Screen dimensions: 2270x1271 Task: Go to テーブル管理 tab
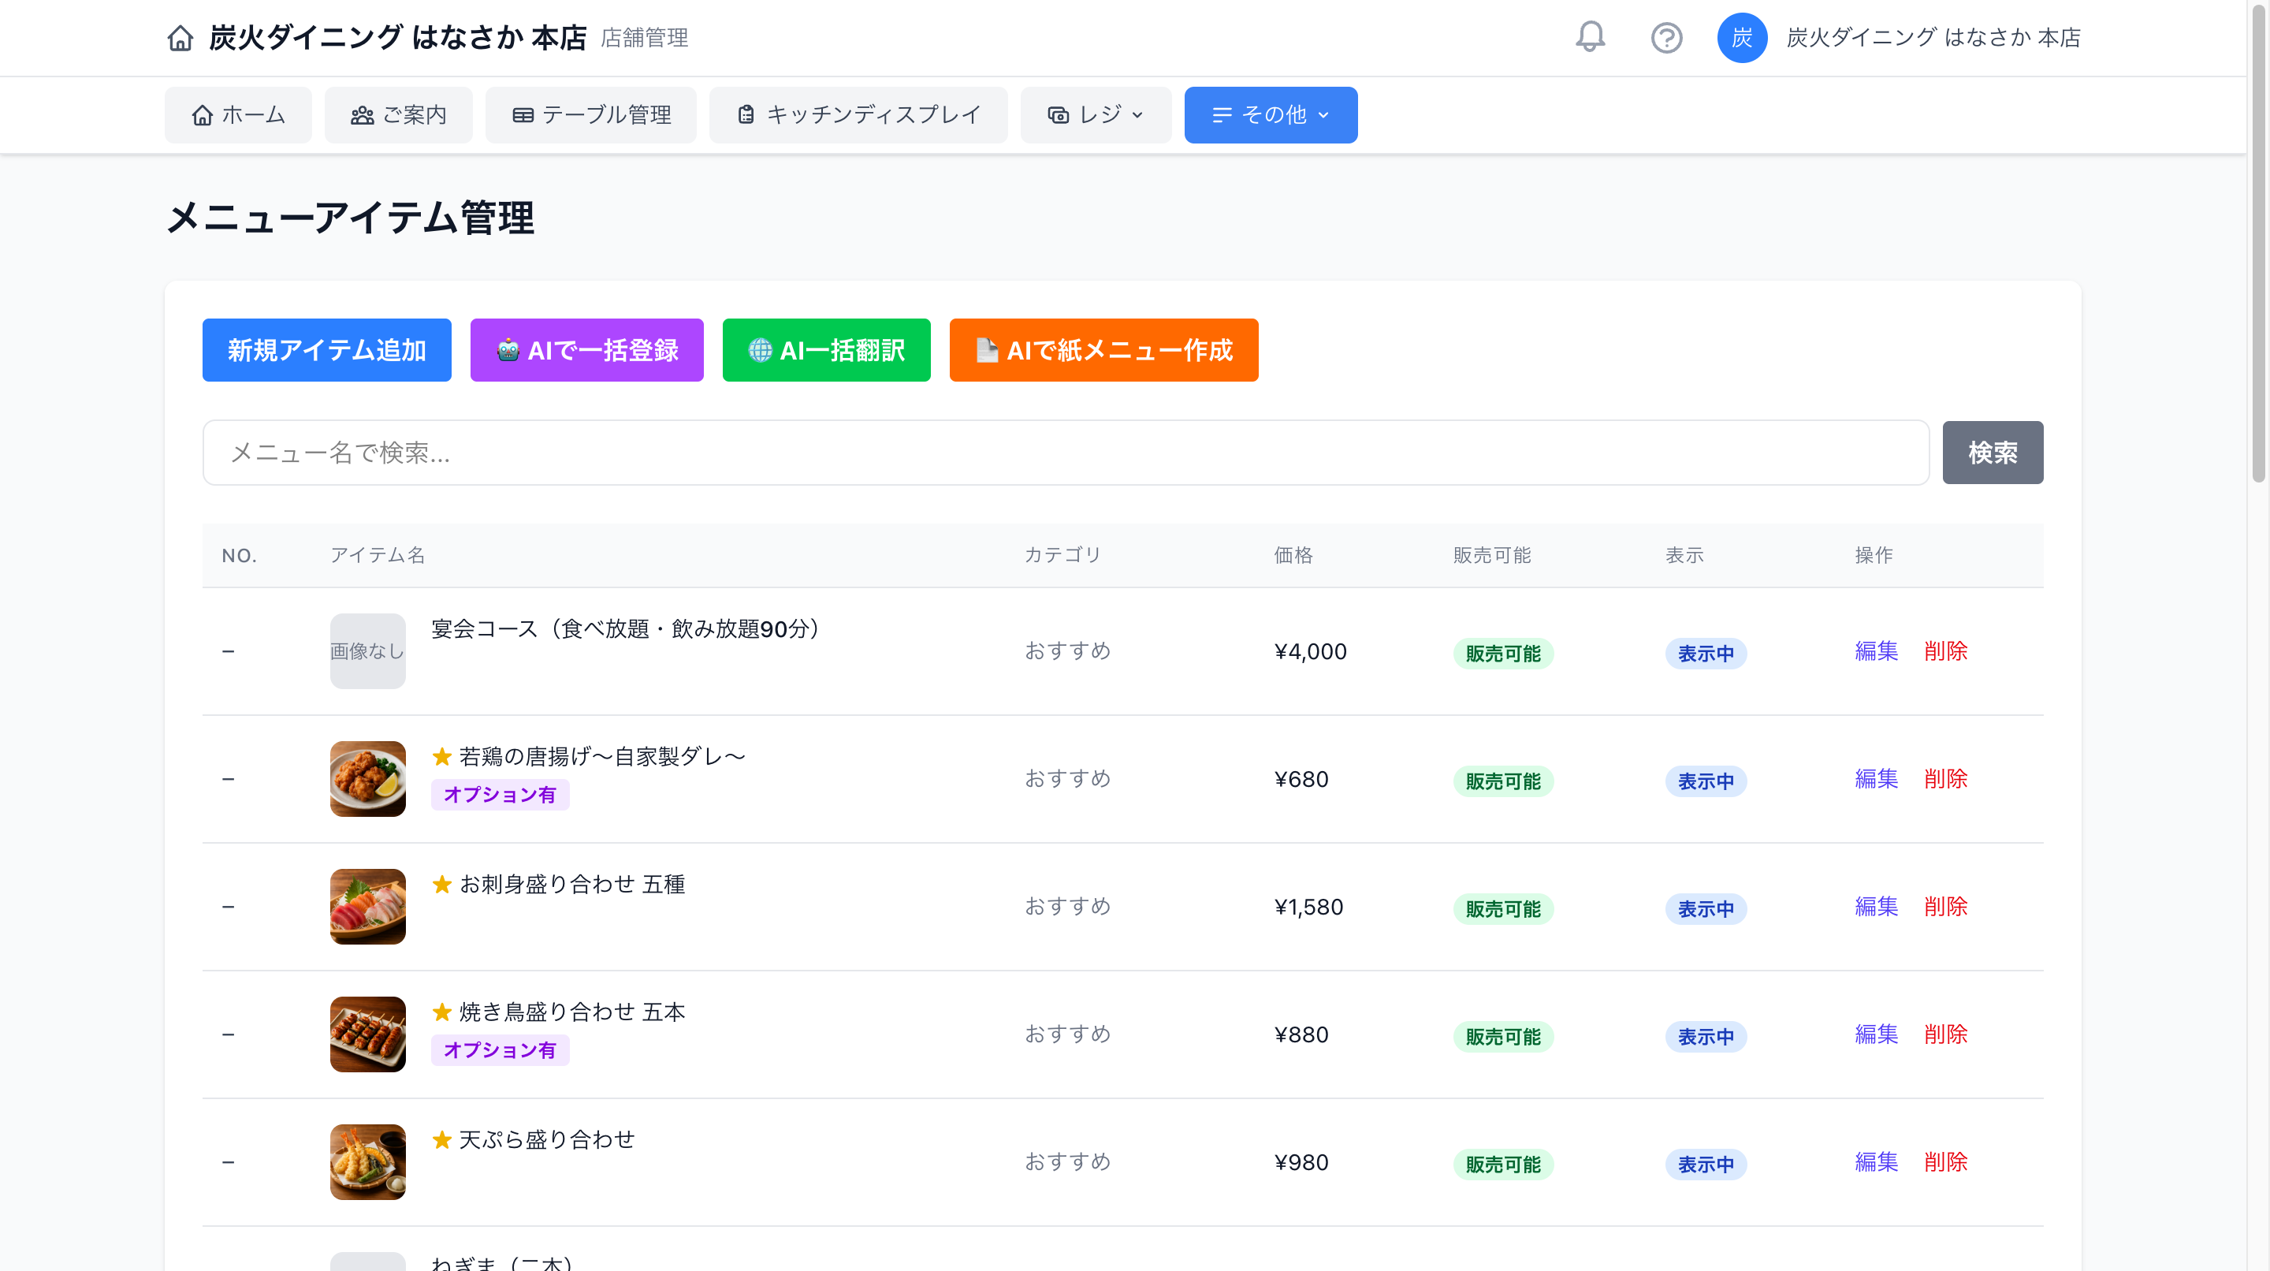(x=590, y=114)
